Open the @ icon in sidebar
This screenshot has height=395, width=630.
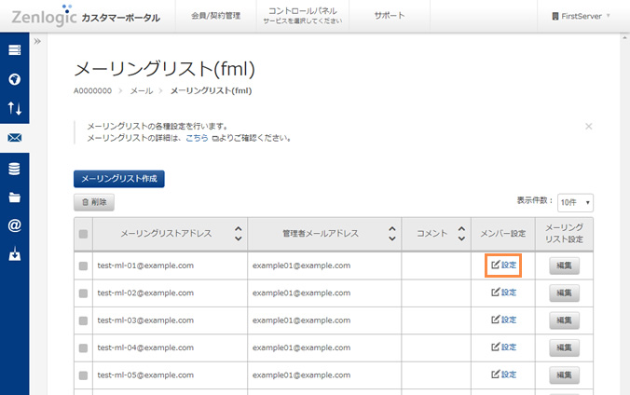[15, 225]
